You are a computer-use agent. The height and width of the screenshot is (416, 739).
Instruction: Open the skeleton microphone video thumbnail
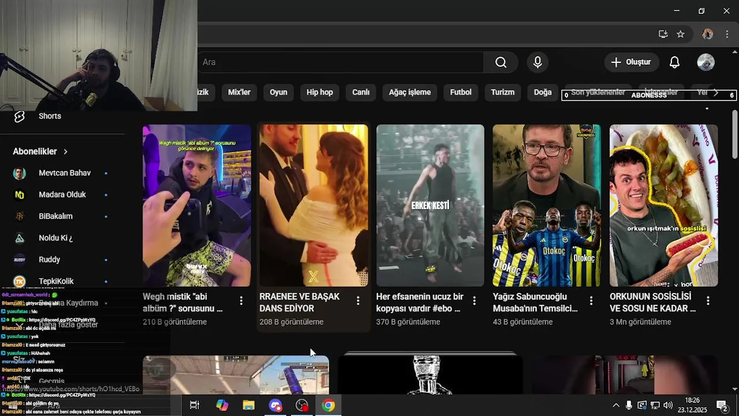tap(430, 375)
